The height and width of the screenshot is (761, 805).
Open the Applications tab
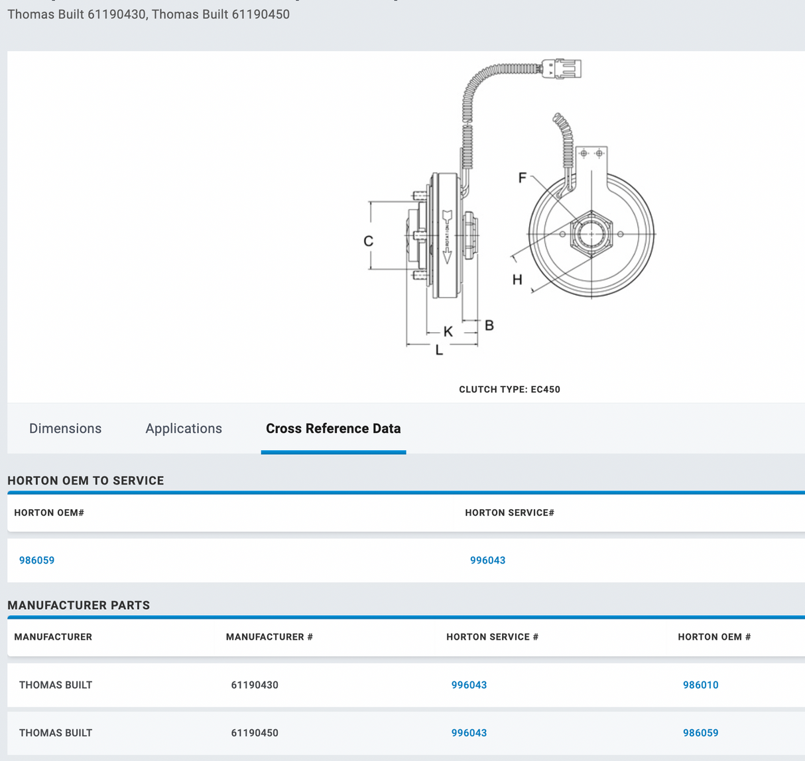coord(184,429)
